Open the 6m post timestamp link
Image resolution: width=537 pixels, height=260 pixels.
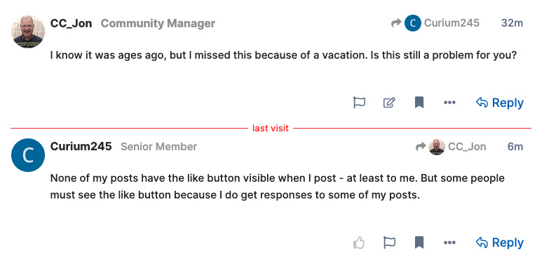point(515,147)
